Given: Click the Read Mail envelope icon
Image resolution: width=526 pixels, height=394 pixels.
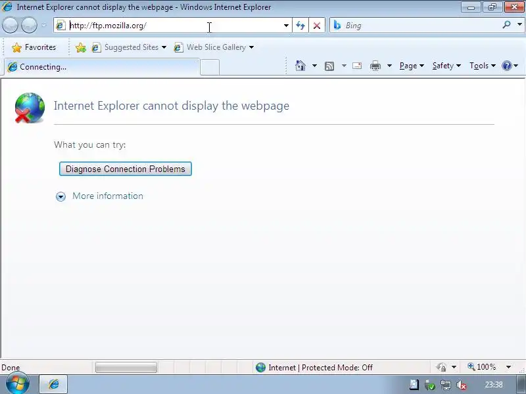Looking at the screenshot, I should click(357, 66).
